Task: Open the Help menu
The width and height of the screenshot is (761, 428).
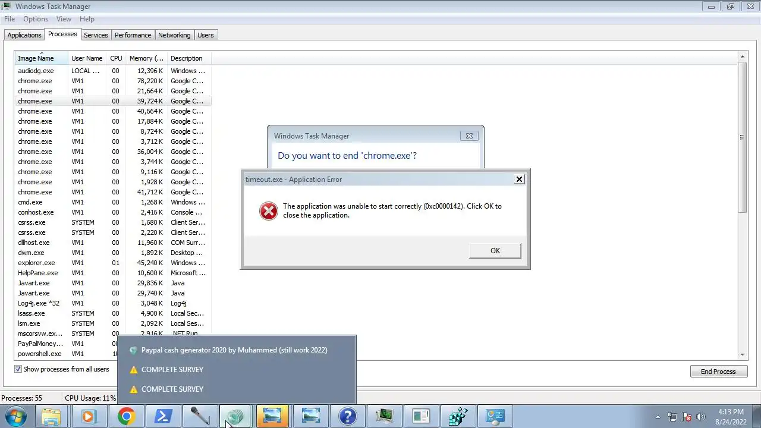Action: [x=87, y=19]
